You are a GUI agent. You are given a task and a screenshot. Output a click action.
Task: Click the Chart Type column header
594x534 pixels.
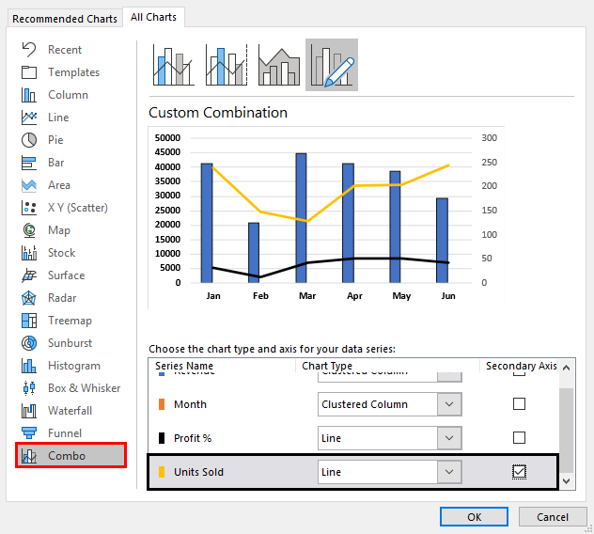tap(327, 366)
